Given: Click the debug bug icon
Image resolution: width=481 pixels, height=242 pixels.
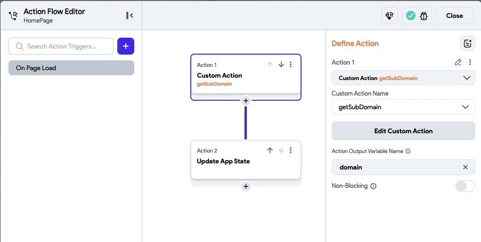Looking at the screenshot, I should [424, 16].
